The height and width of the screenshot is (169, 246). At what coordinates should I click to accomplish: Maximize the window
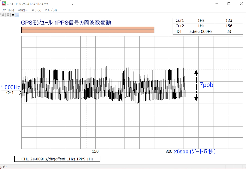(x=229, y=4)
